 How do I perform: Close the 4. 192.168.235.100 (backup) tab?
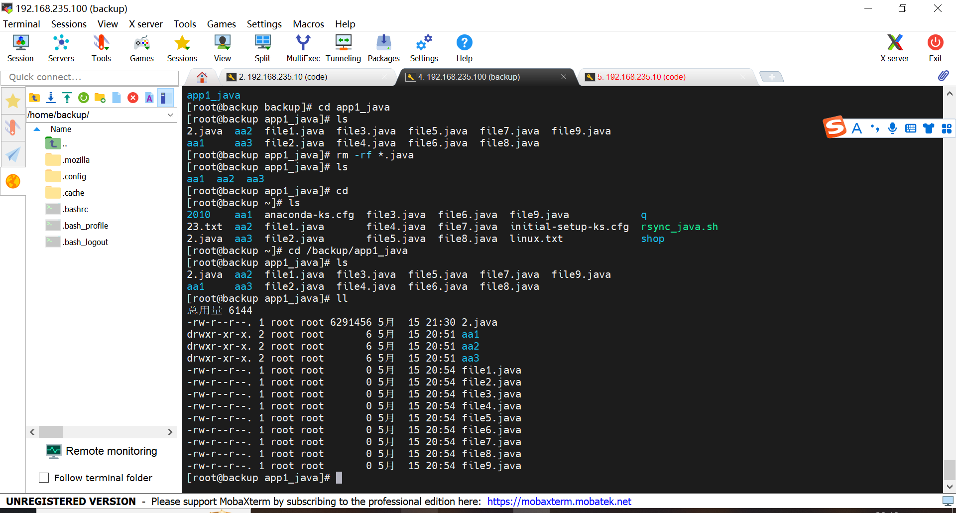tap(564, 77)
